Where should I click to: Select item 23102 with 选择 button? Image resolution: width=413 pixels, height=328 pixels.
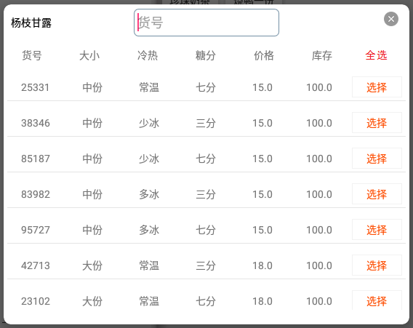[377, 300]
